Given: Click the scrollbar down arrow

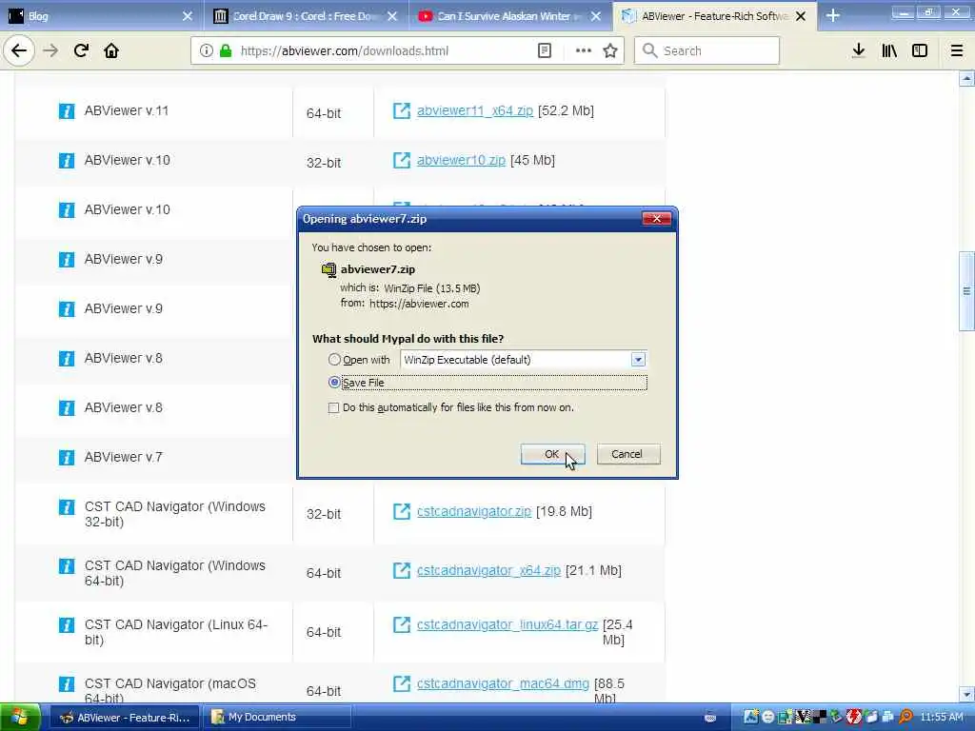Looking at the screenshot, I should [x=966, y=694].
